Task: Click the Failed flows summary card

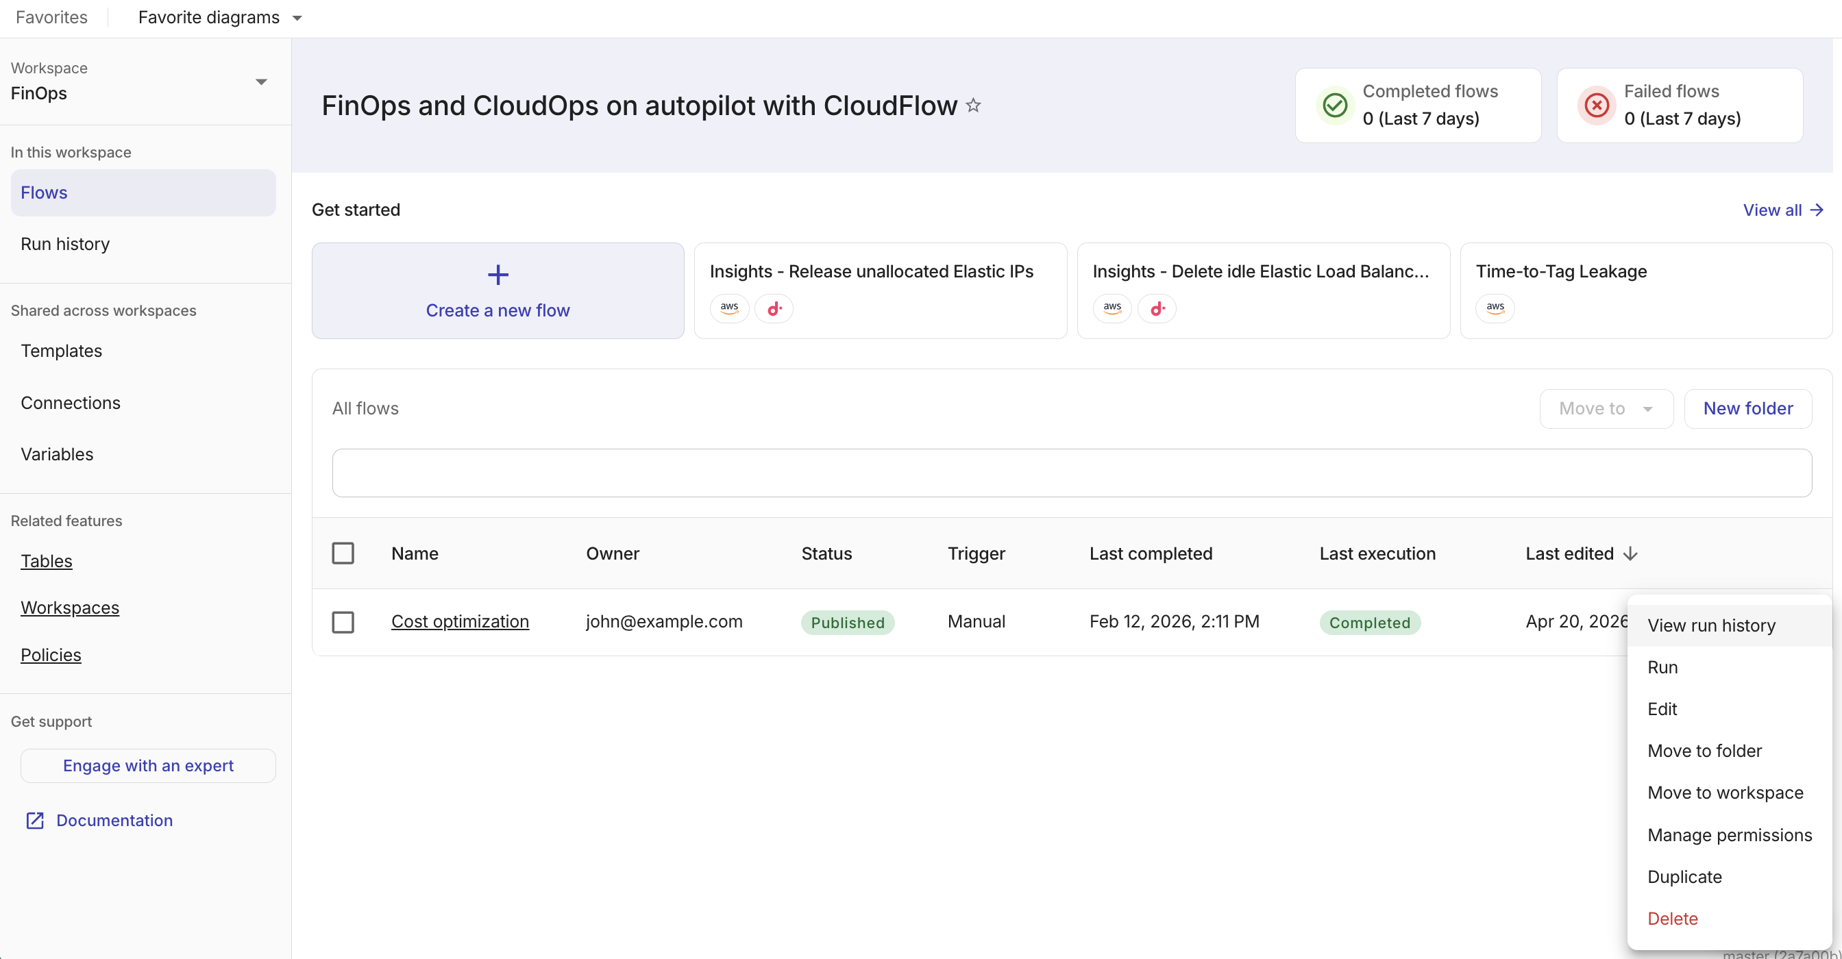Action: point(1680,105)
